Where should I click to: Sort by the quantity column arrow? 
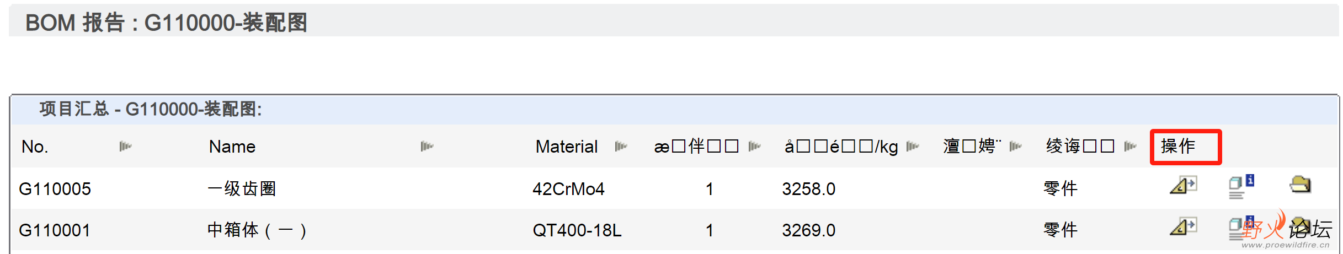click(x=754, y=146)
